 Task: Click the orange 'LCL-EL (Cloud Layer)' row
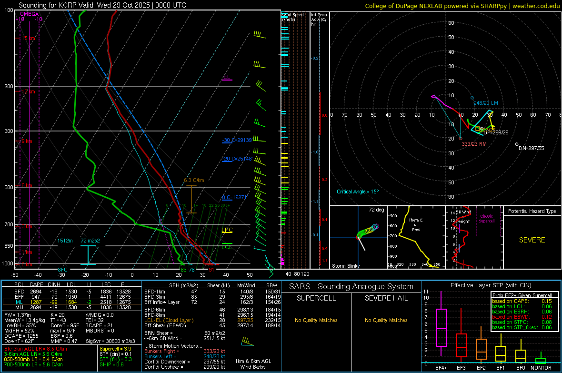pyautogui.click(x=169, y=320)
